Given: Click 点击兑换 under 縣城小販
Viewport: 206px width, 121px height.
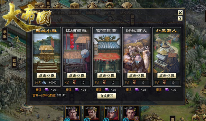Looking at the screenshot, I should (47, 76).
